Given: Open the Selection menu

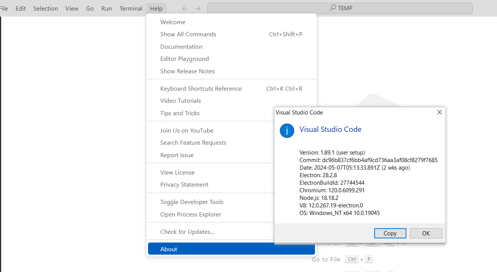Looking at the screenshot, I should [45, 8].
